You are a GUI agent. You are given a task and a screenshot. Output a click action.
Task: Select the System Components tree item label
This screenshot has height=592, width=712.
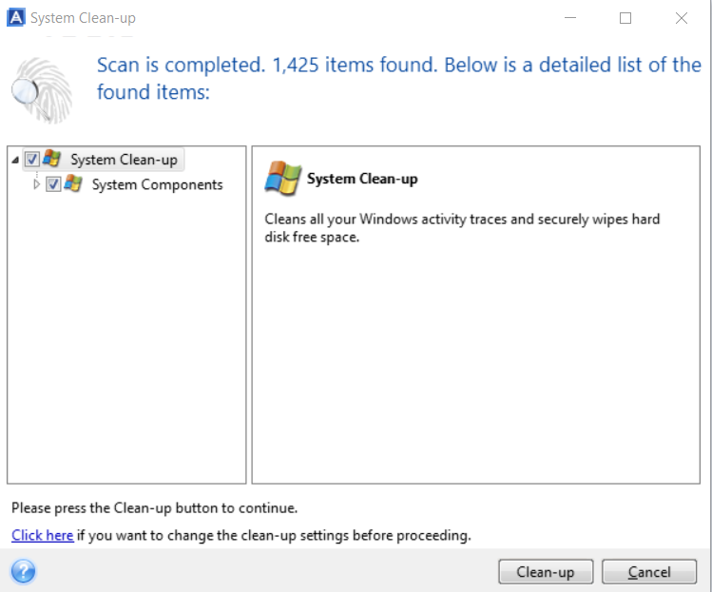coord(157,184)
